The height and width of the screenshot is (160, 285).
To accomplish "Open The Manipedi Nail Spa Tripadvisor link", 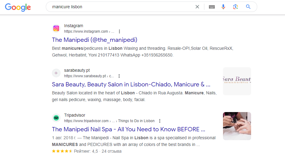I will (128, 129).
